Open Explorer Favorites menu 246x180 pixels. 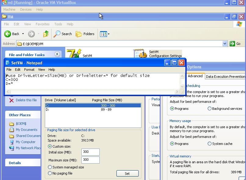click(x=42, y=24)
